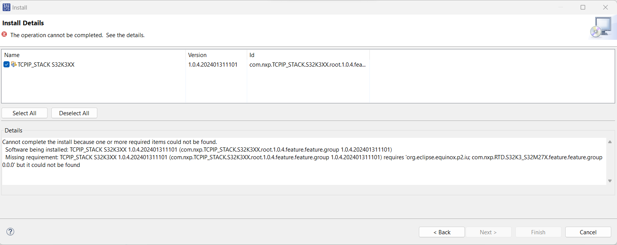Click the Details scrollbar down arrow

pos(610,181)
